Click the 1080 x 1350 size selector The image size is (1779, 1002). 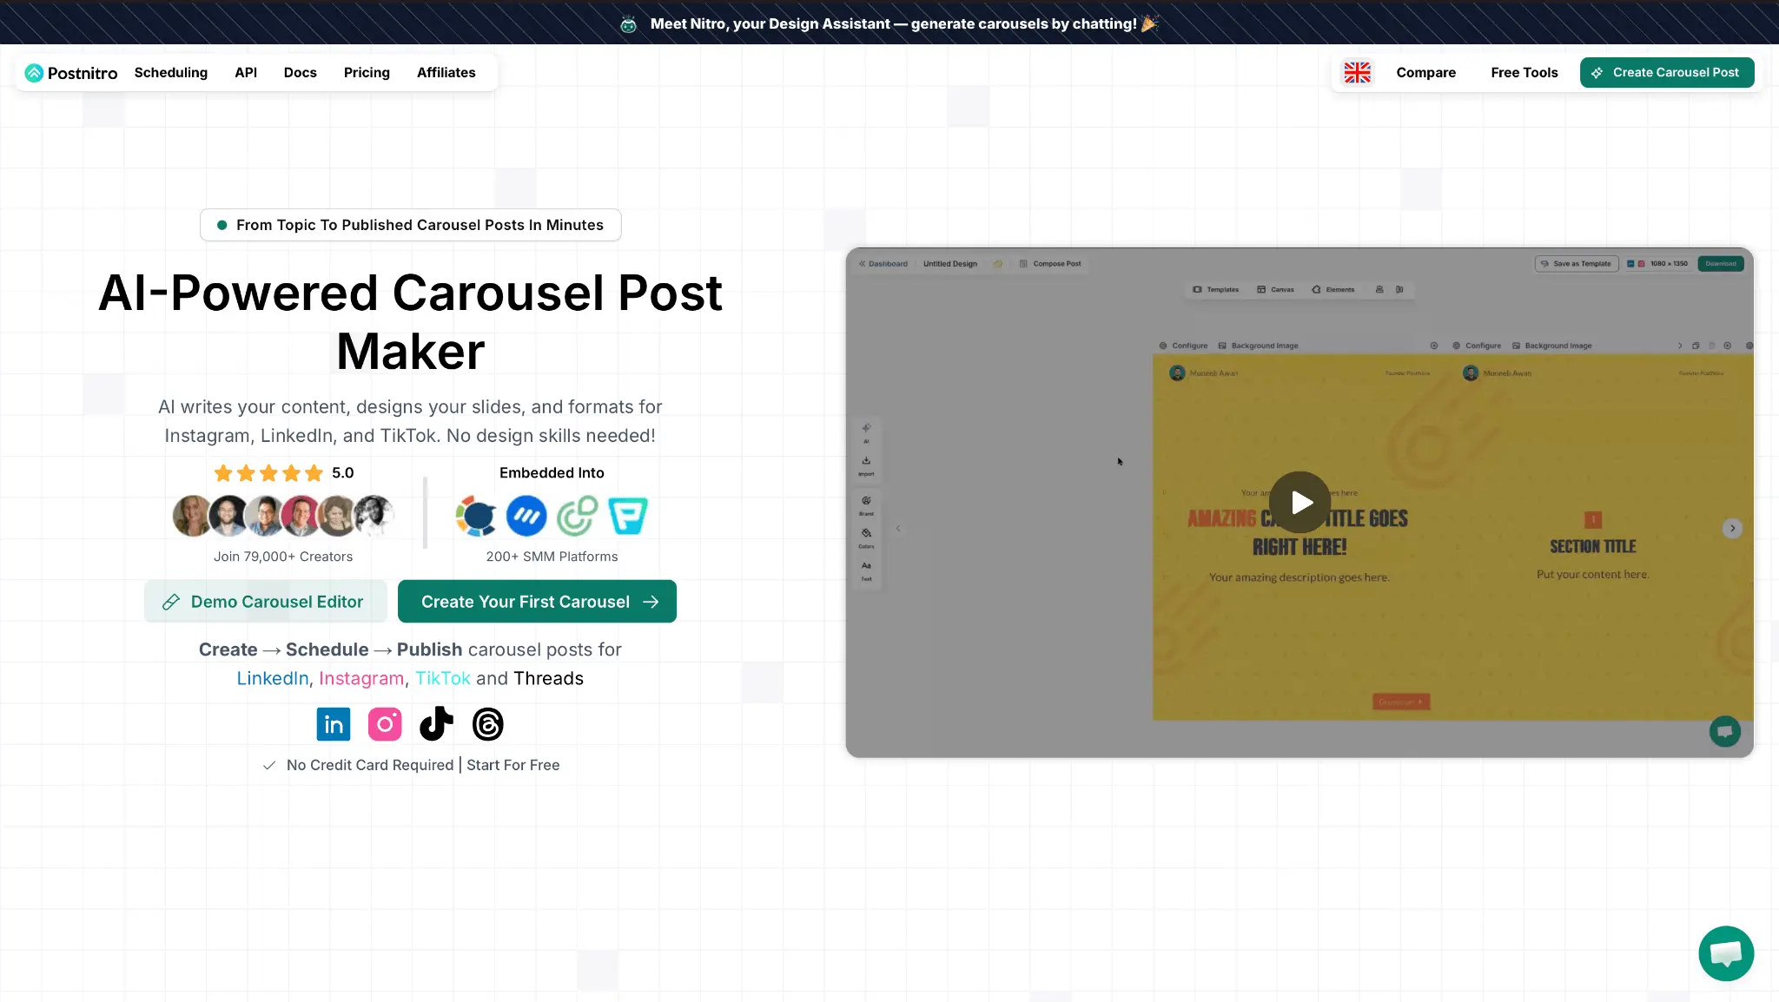(x=1657, y=264)
